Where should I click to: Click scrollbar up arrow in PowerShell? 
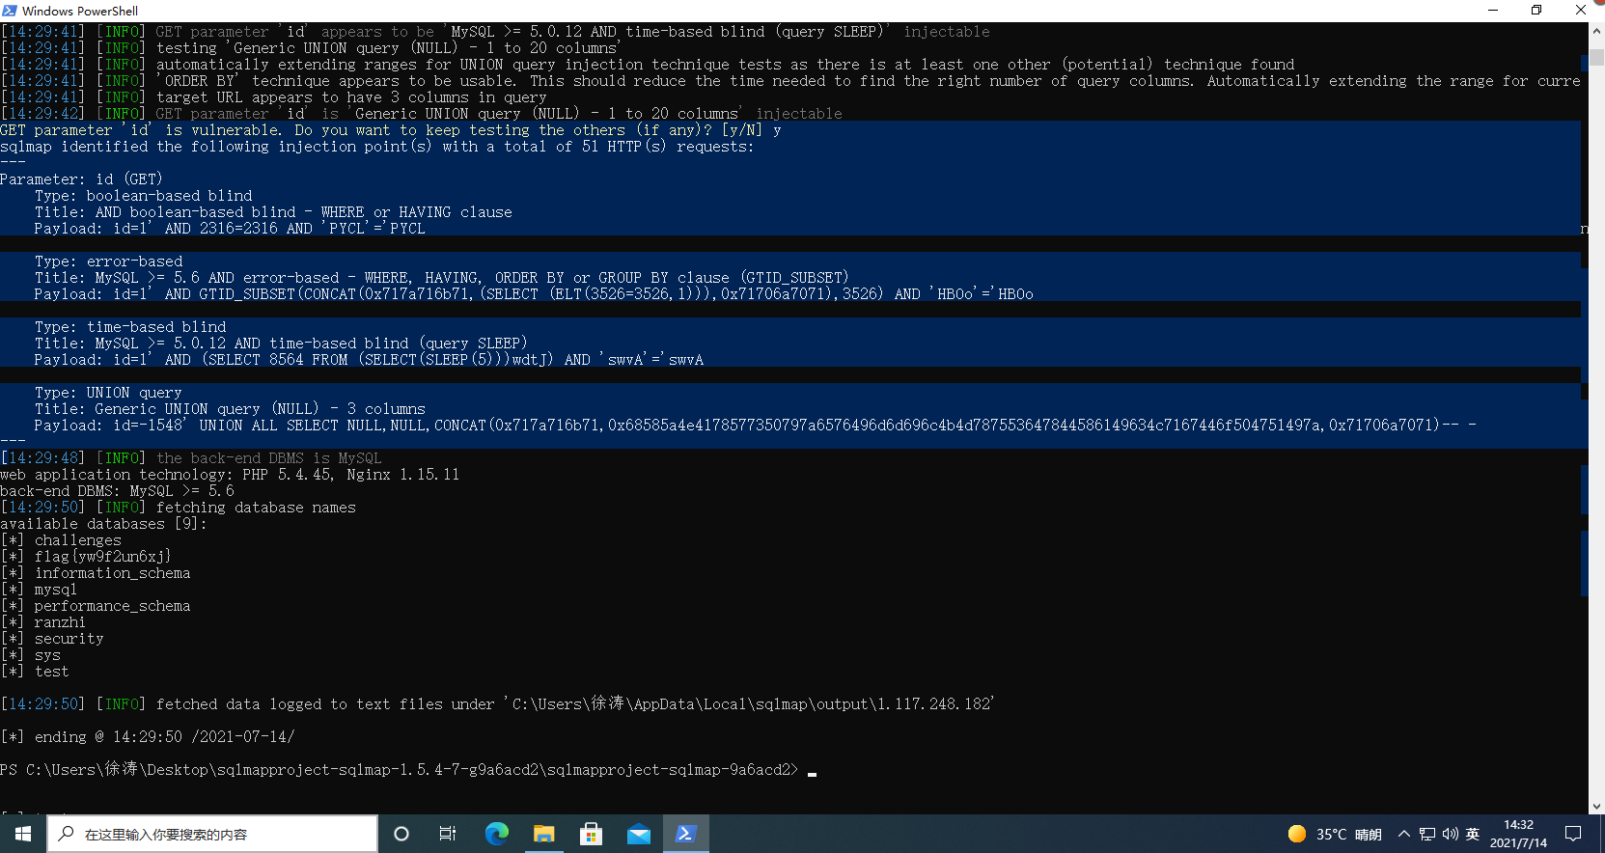[1596, 31]
